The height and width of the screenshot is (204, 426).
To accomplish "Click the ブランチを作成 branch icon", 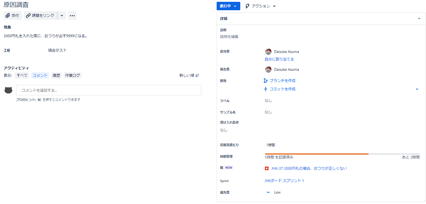I will 266,81.
